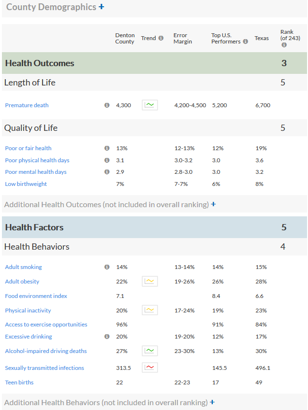Click info icon for Adult smoking row
This screenshot has width=308, height=410.
[x=107, y=267]
